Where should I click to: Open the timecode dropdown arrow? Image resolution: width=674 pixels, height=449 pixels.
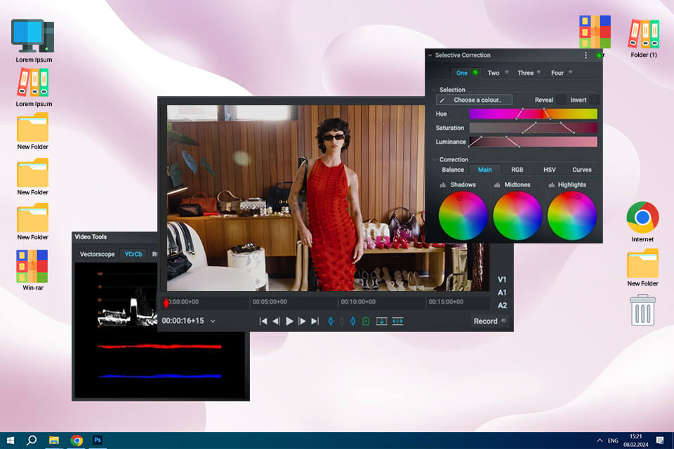coord(213,321)
